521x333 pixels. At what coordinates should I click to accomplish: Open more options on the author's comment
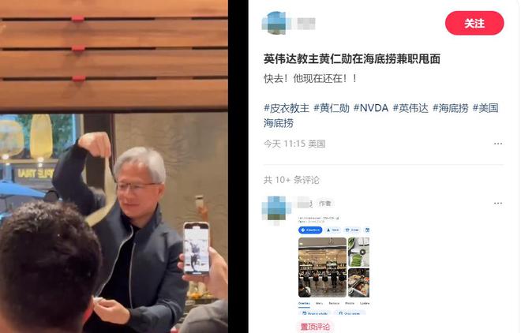pos(498,203)
